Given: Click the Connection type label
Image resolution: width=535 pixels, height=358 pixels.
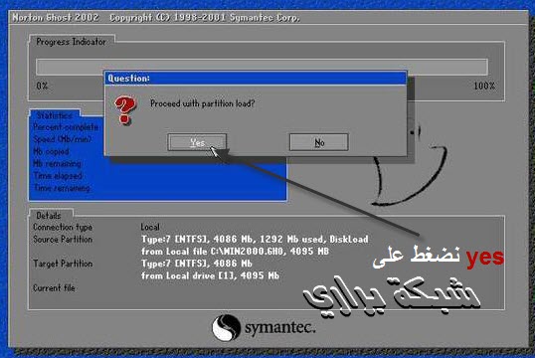Looking at the screenshot, I should click(x=63, y=227).
